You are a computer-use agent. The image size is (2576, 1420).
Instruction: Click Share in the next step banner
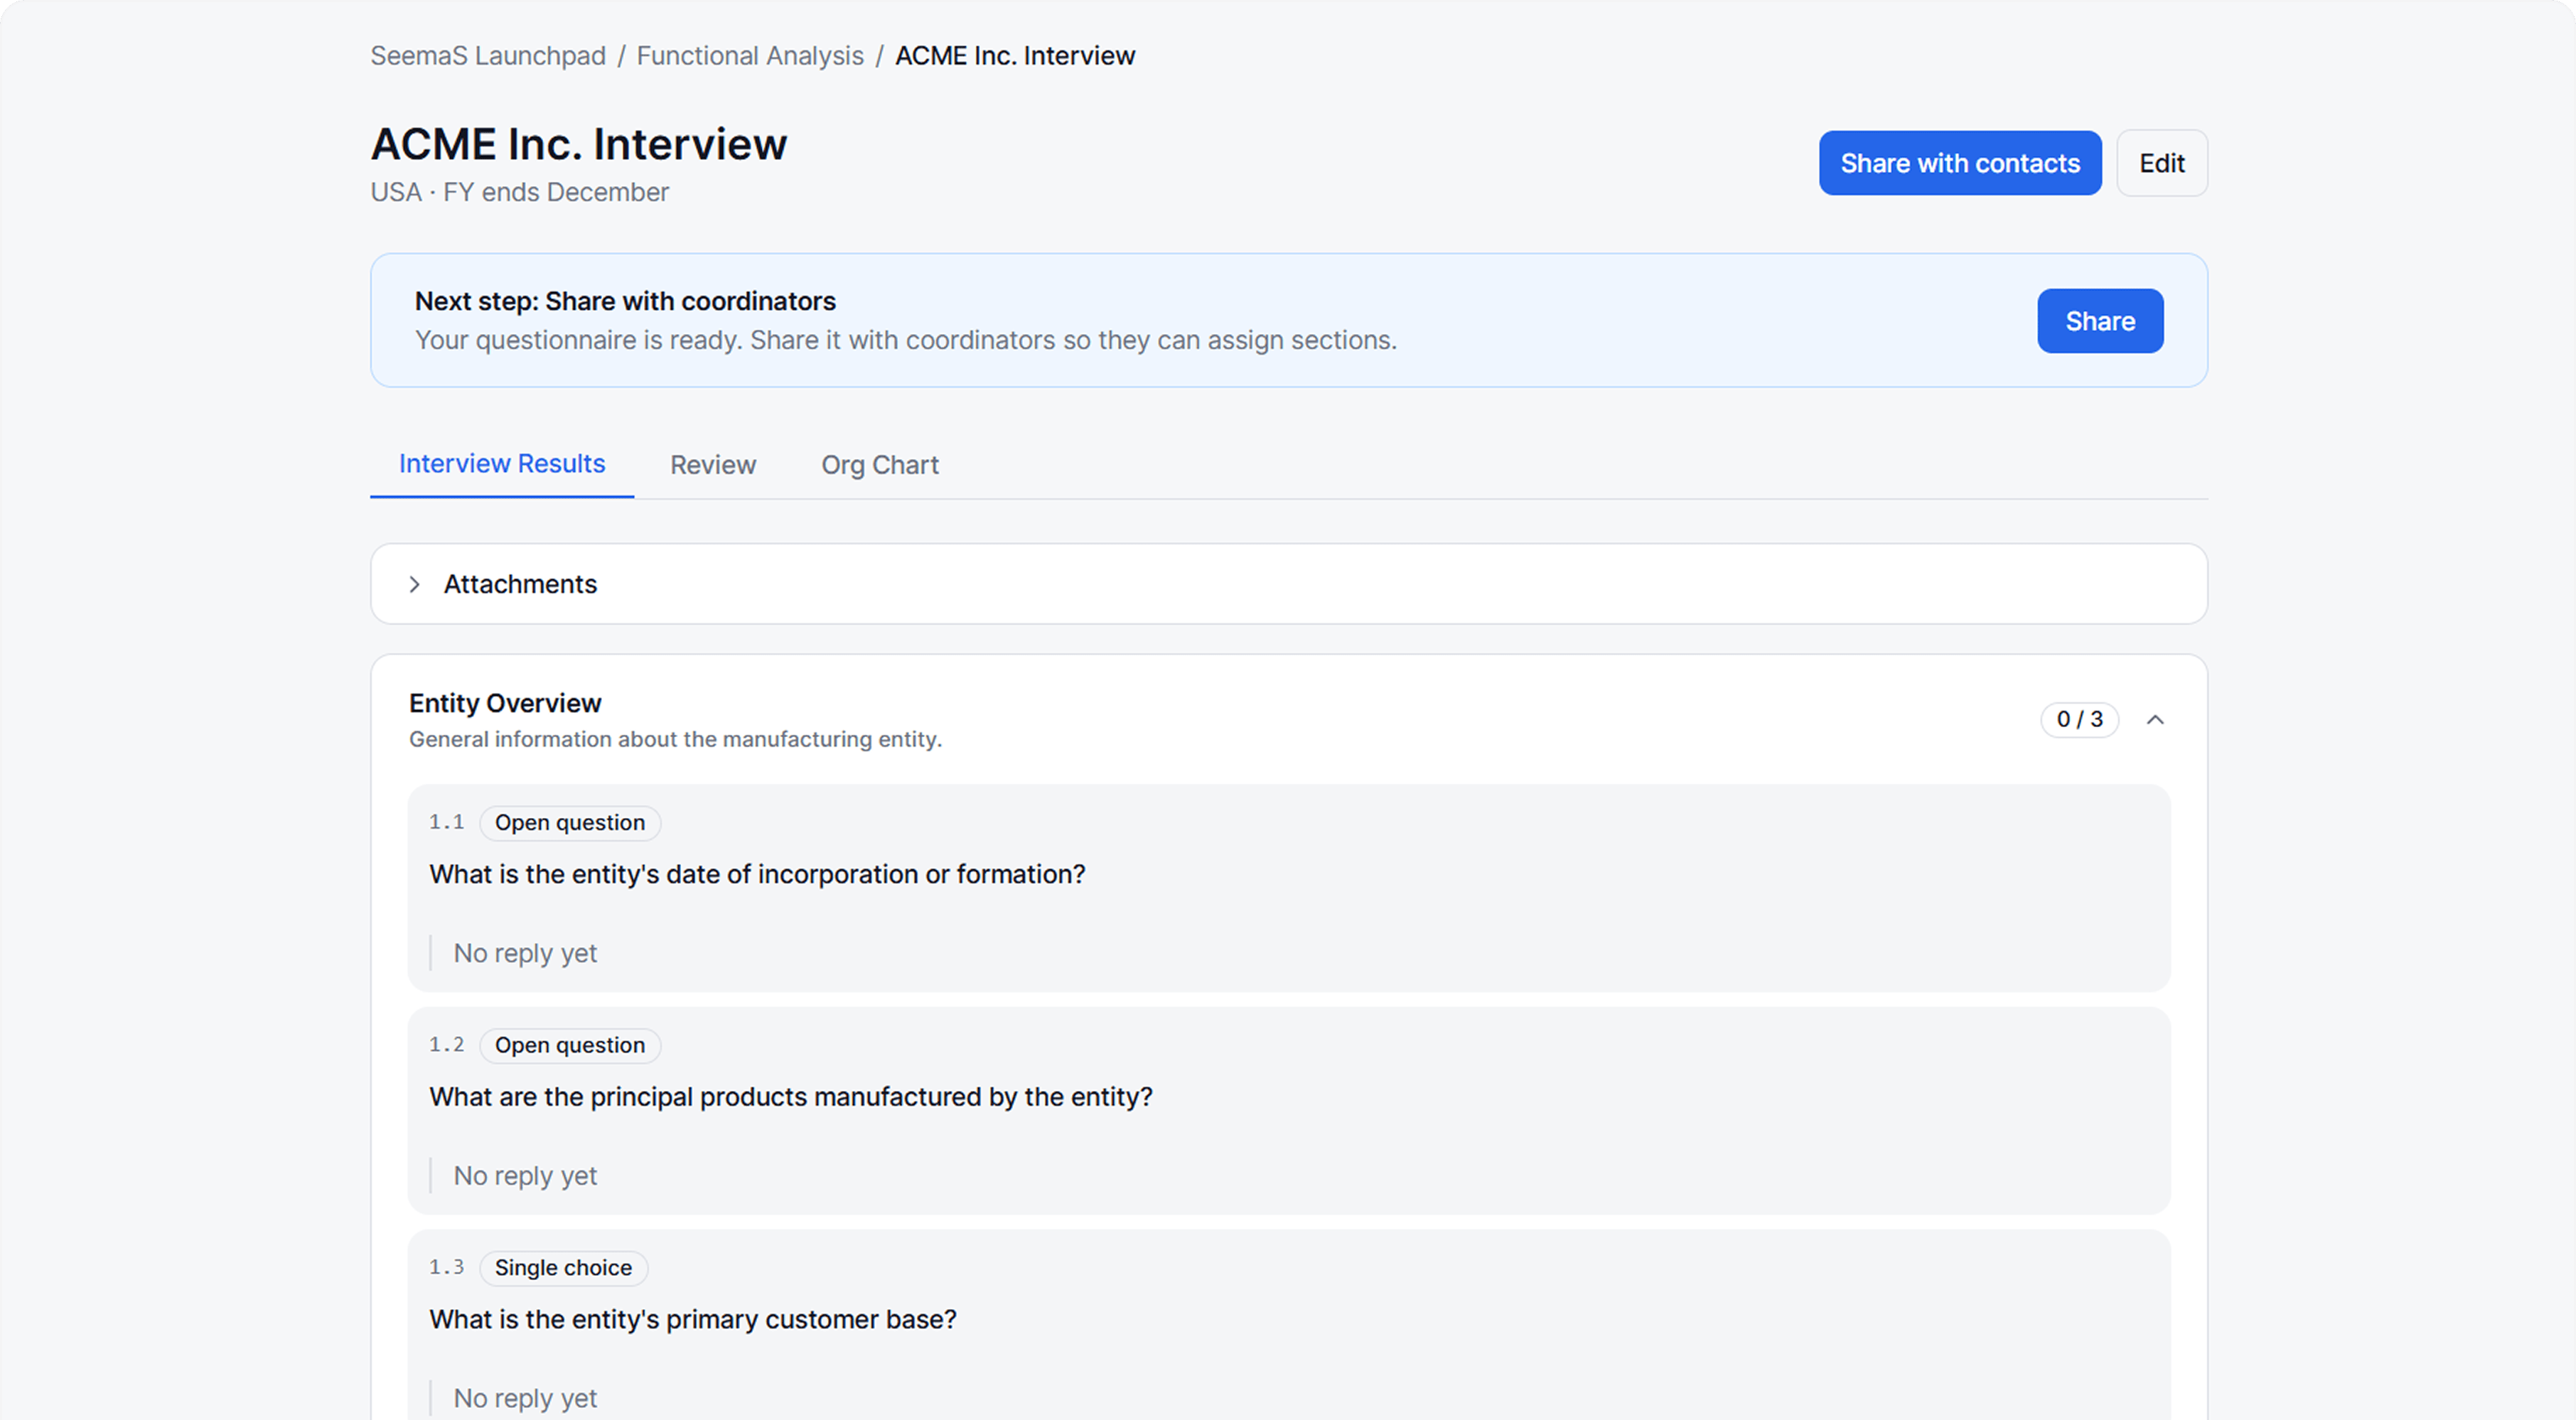coord(2100,321)
